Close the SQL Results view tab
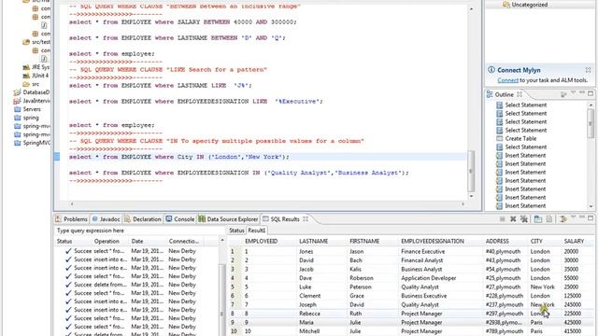This screenshot has height=336, width=598. (x=306, y=219)
